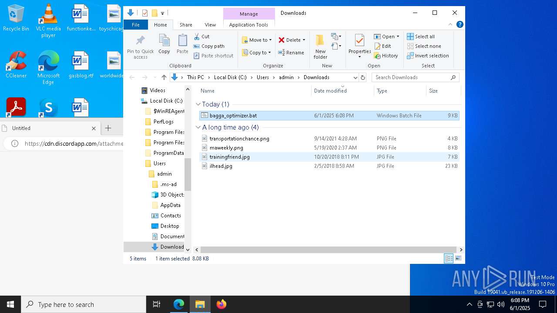Open Firefox from the taskbar

(221, 304)
